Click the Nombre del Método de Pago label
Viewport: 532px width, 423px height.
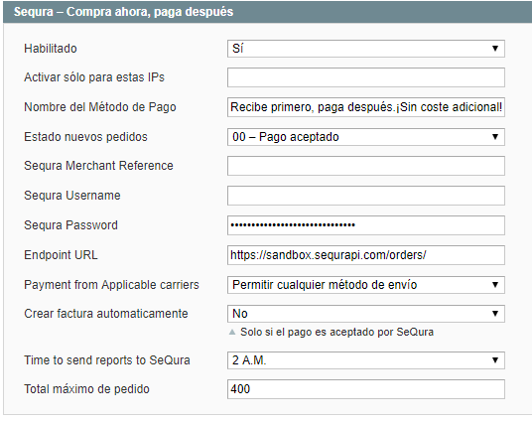coord(100,107)
